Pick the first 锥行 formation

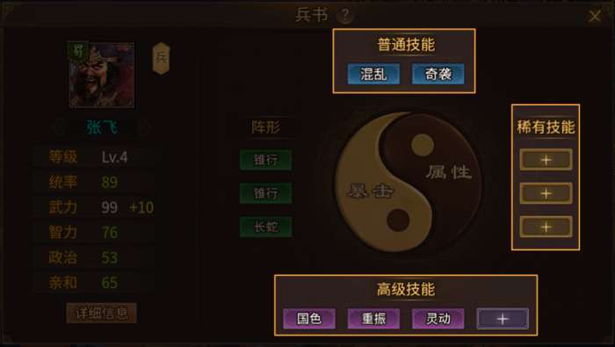click(266, 160)
